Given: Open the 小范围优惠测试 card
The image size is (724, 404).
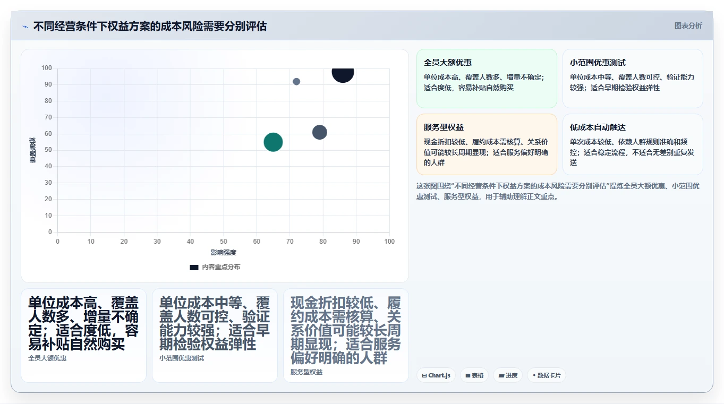Looking at the screenshot, I should point(633,79).
